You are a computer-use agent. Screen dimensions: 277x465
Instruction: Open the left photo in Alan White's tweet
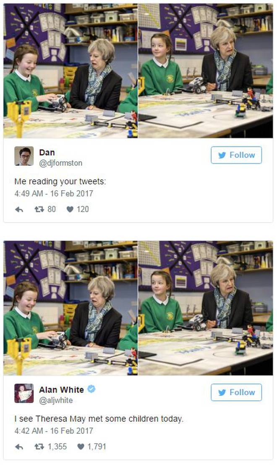point(71,308)
